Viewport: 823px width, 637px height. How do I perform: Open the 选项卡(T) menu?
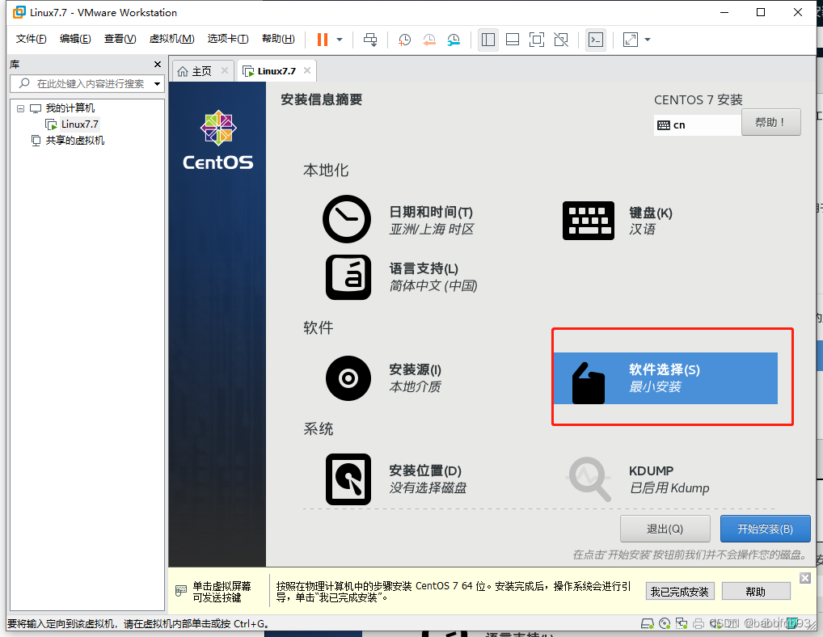click(228, 39)
